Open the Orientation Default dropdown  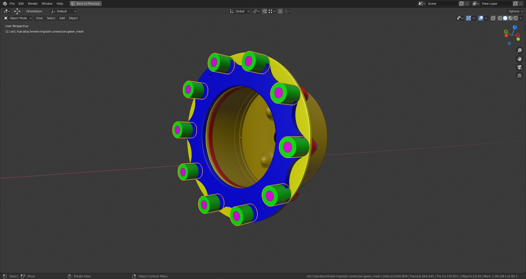click(x=64, y=11)
